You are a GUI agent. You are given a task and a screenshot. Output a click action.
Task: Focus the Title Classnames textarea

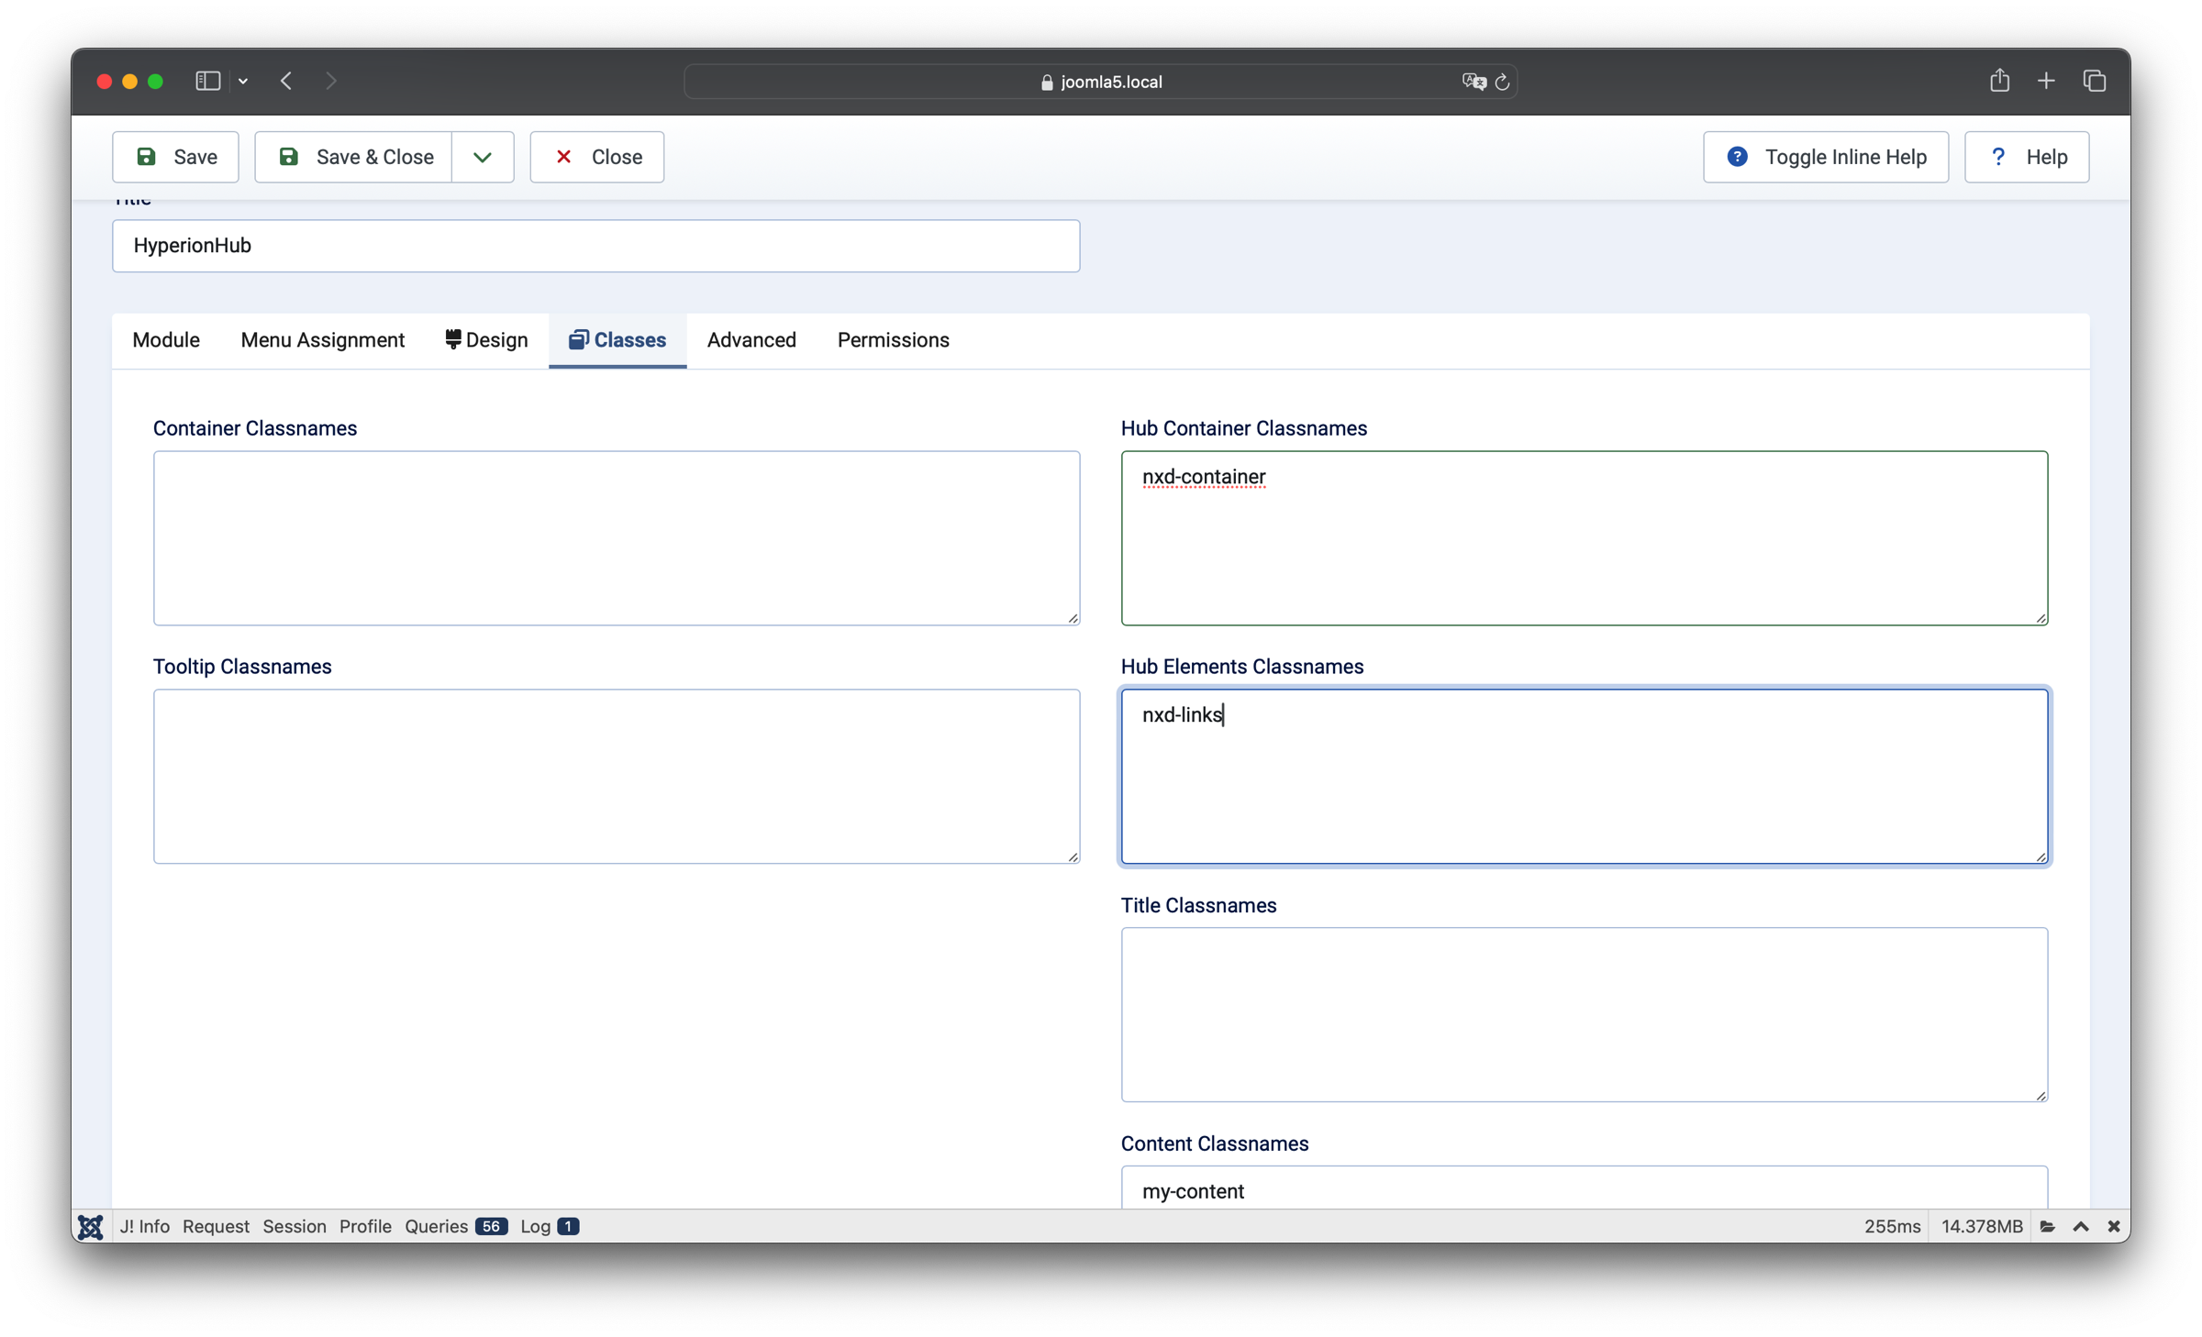pyautogui.click(x=1585, y=1015)
